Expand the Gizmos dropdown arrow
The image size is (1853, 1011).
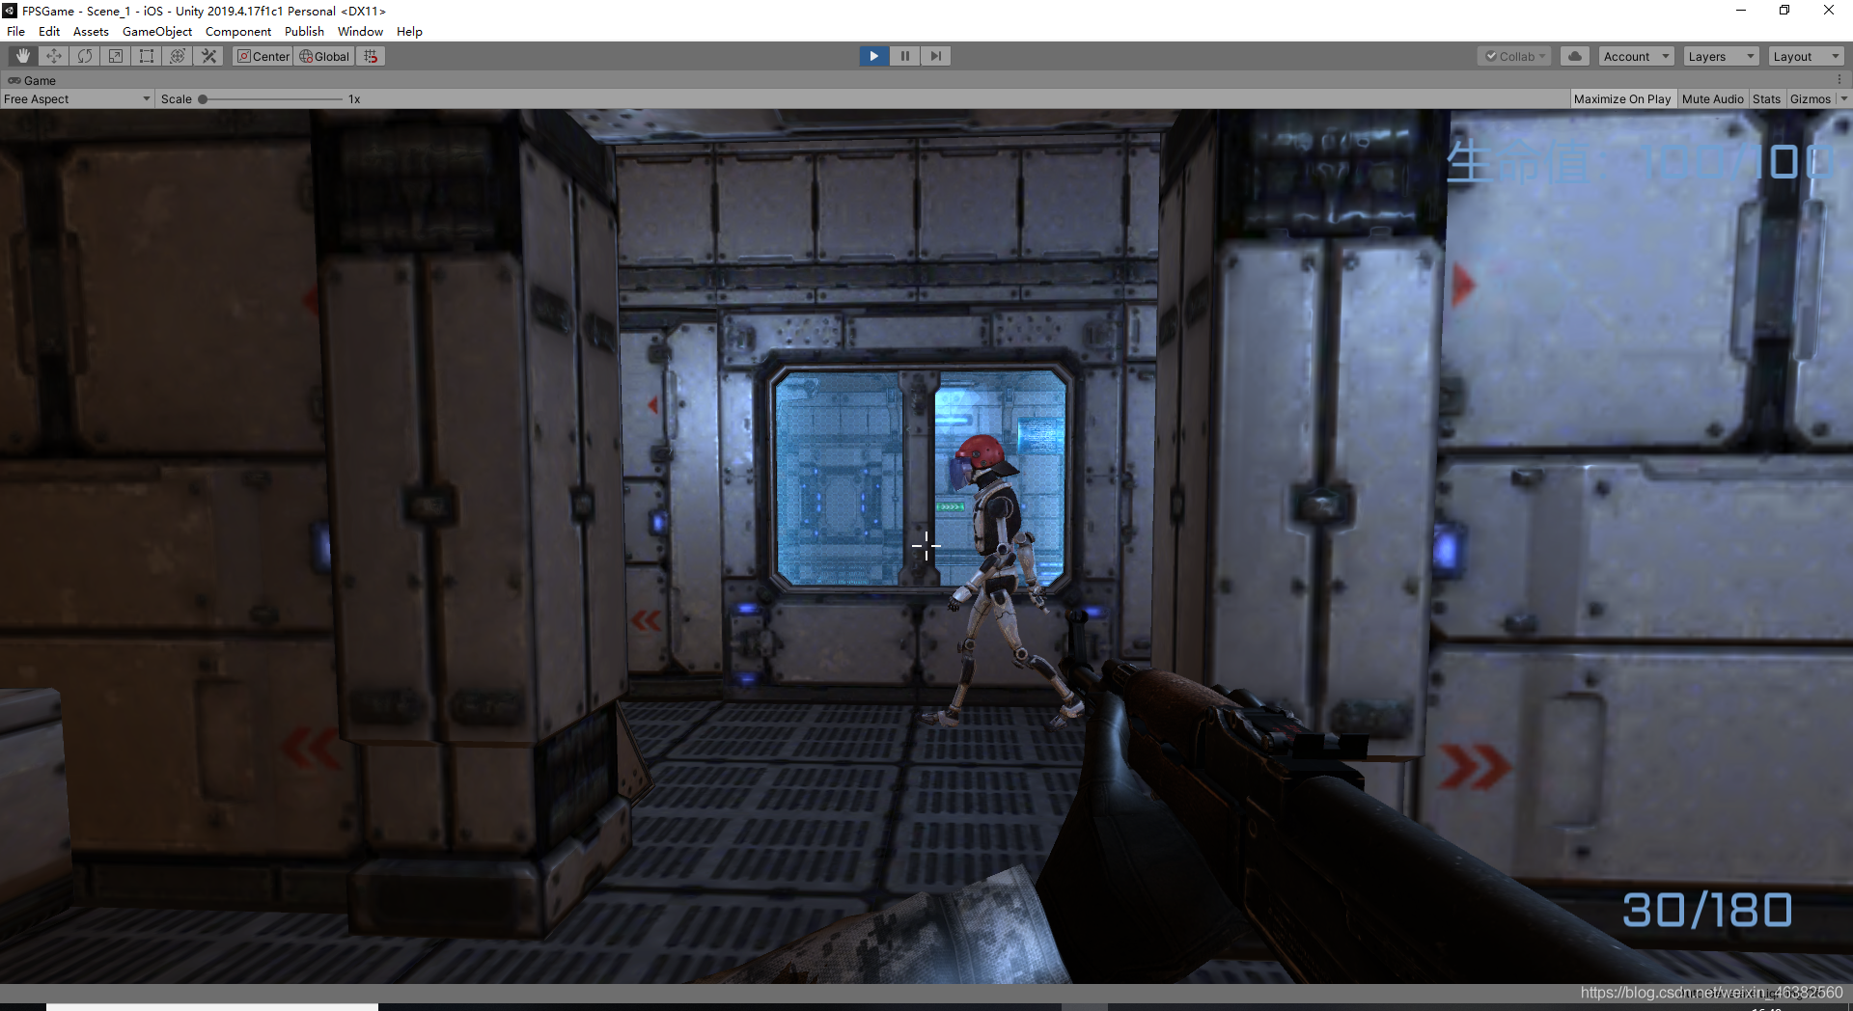(1843, 99)
